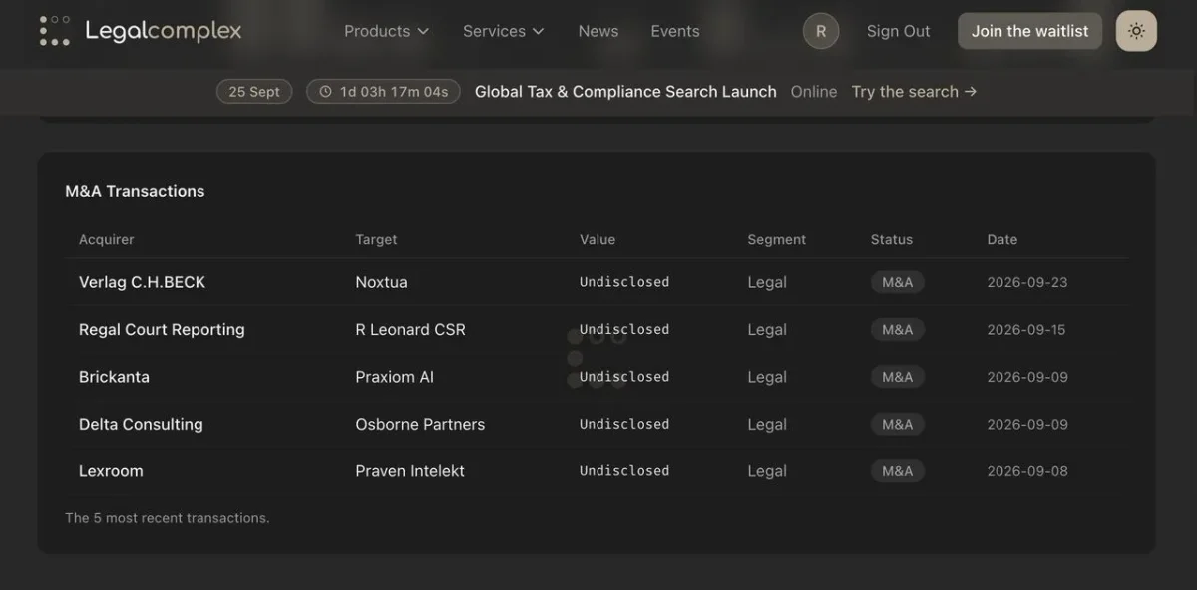
Task: Click the 2026-09-08 date cell
Action: tap(1027, 471)
